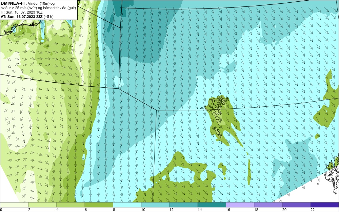Click the 'IT: Sun. 16. 07. 2023 18Z' line
339x212 pixels.
tap(22, 12)
